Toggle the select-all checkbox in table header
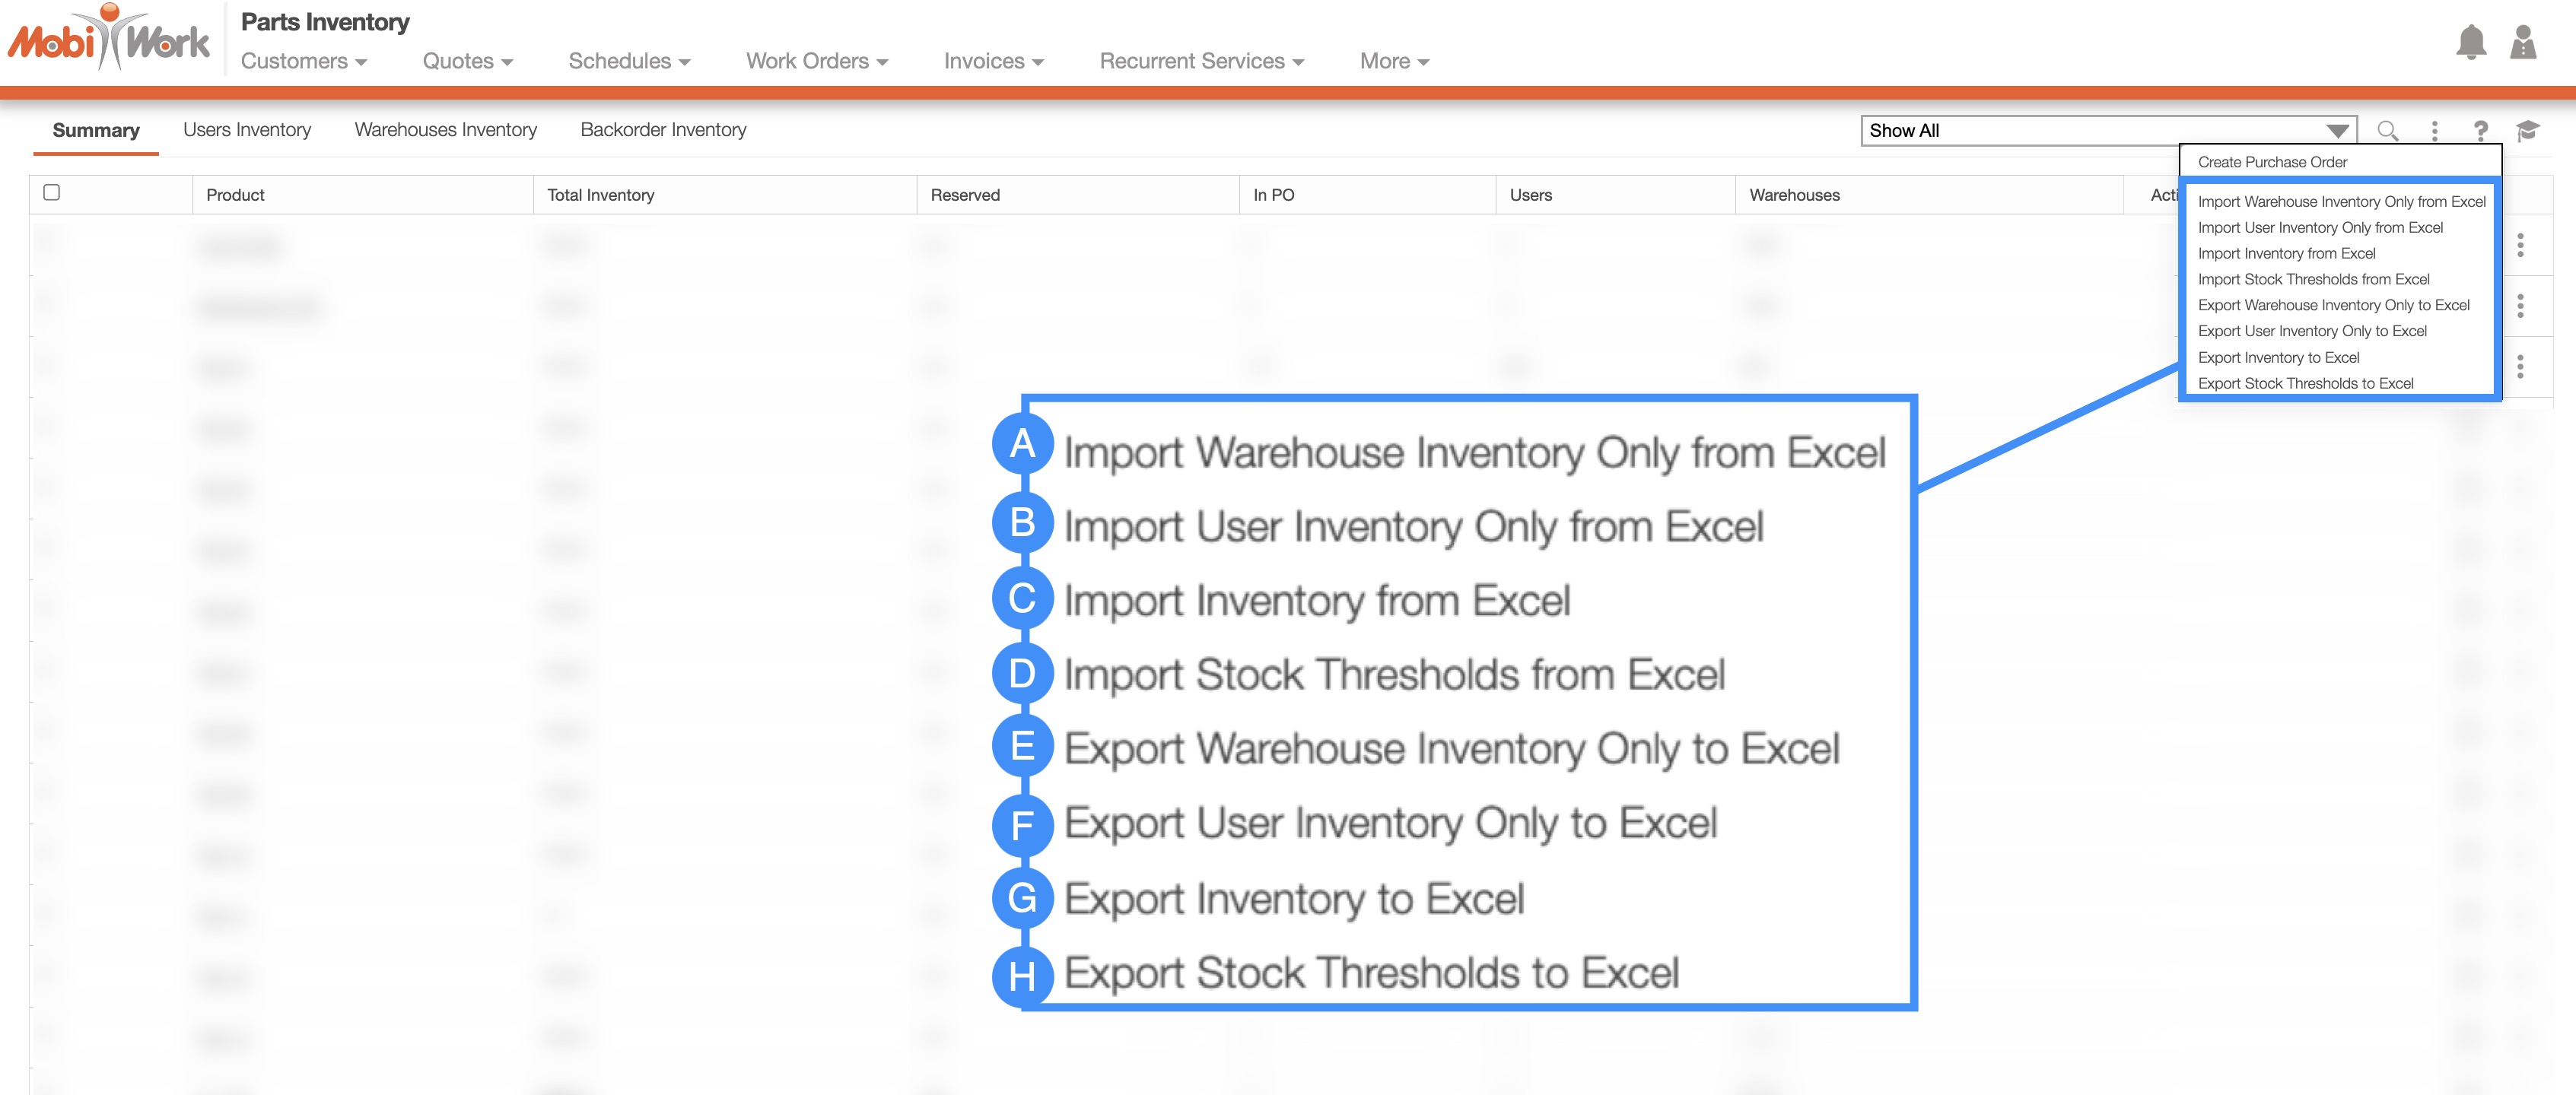Image resolution: width=2576 pixels, height=1095 pixels. [x=52, y=193]
